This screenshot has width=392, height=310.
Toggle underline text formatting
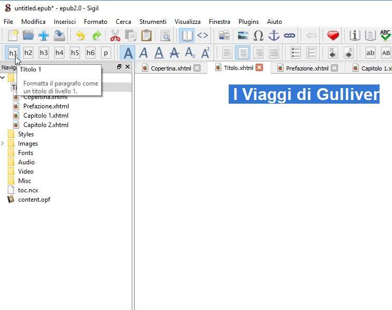159,53
